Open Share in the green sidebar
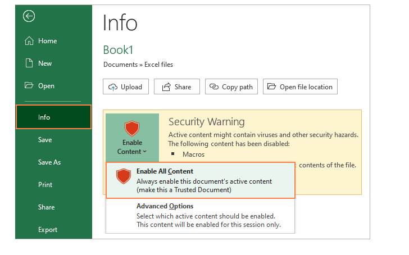The height and width of the screenshot is (255, 409). tap(46, 207)
